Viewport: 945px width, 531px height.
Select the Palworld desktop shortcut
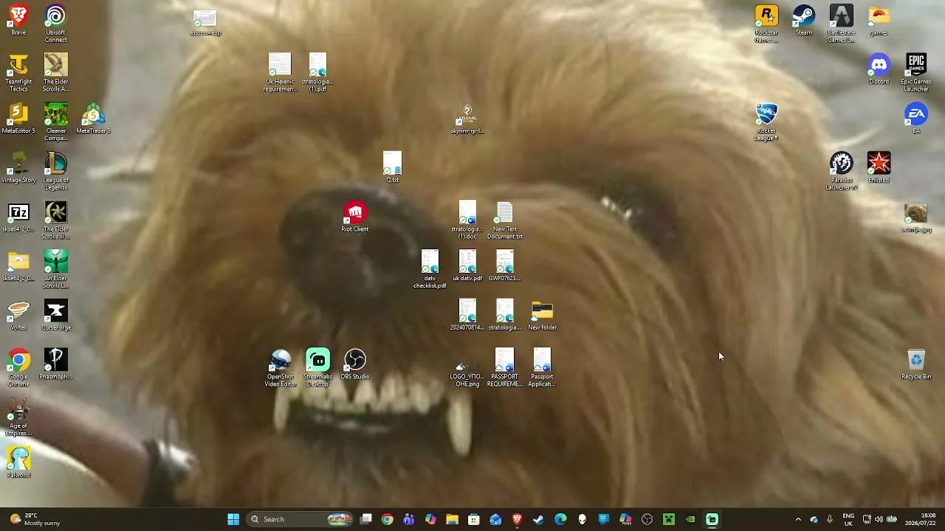[x=18, y=463]
